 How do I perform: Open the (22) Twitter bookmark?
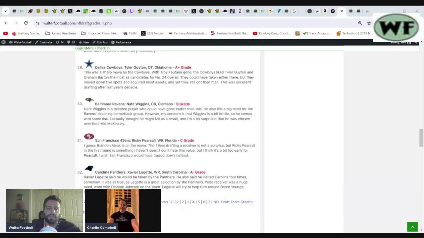(x=152, y=33)
